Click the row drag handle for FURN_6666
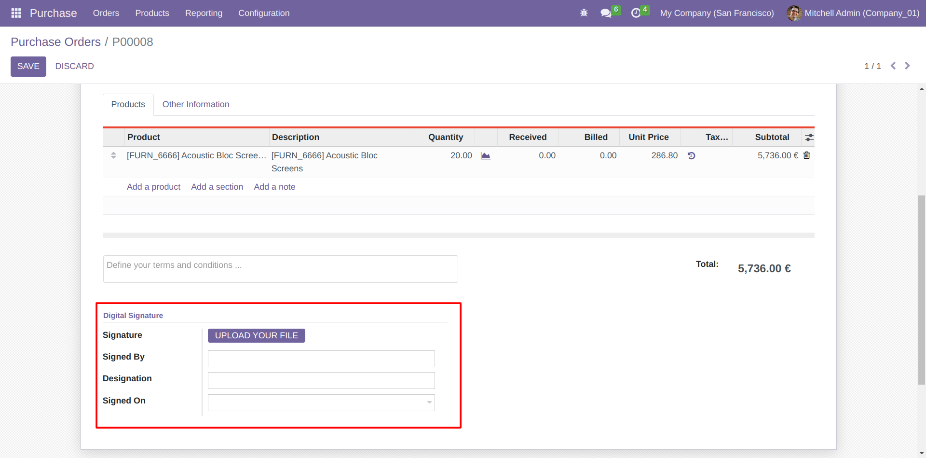 [113, 155]
